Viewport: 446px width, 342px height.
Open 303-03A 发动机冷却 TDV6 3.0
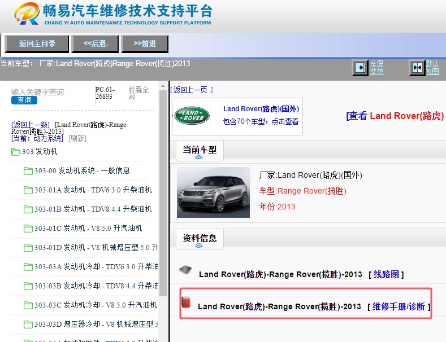point(97,267)
